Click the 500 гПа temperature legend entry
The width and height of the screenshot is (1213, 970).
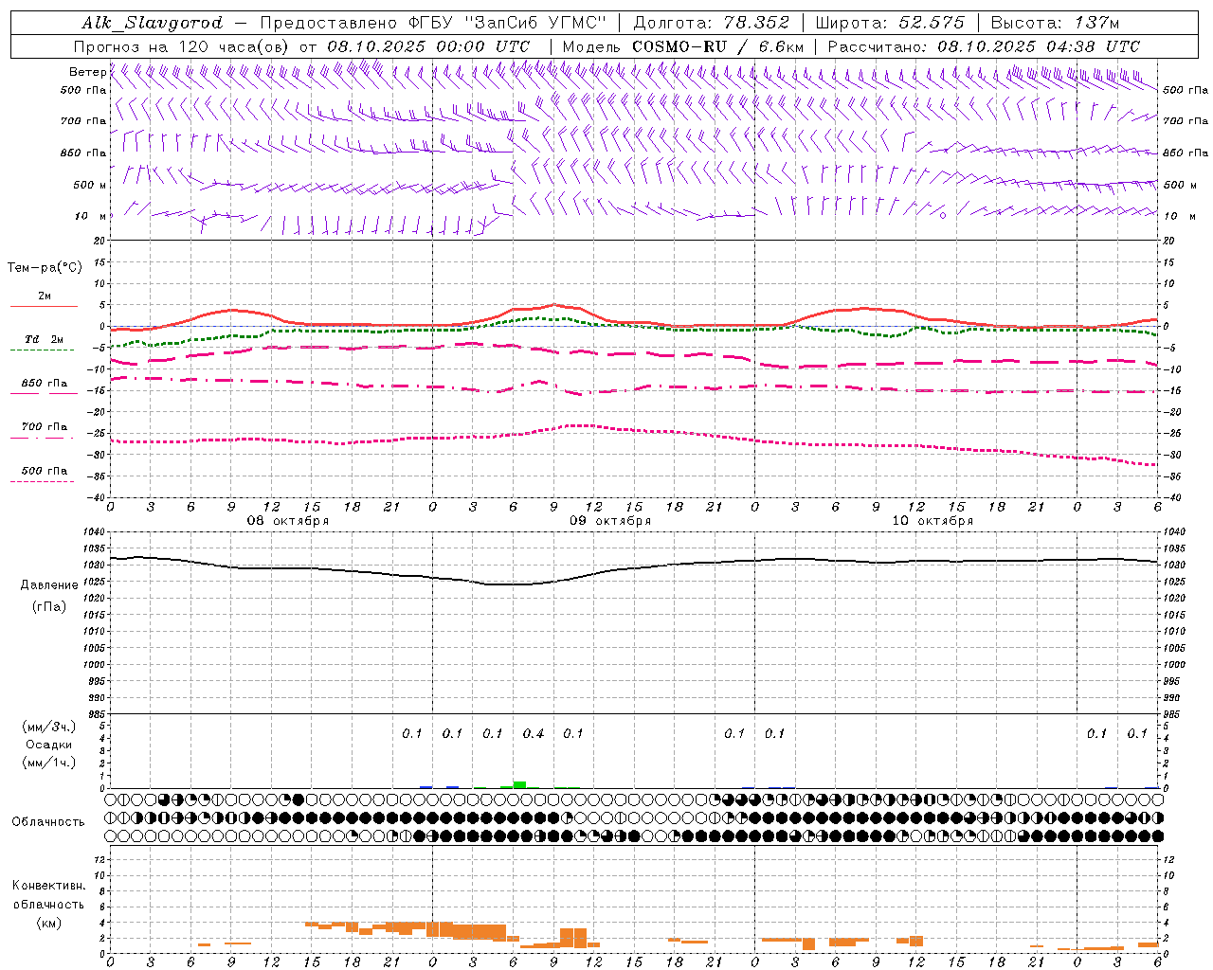pyautogui.click(x=44, y=471)
